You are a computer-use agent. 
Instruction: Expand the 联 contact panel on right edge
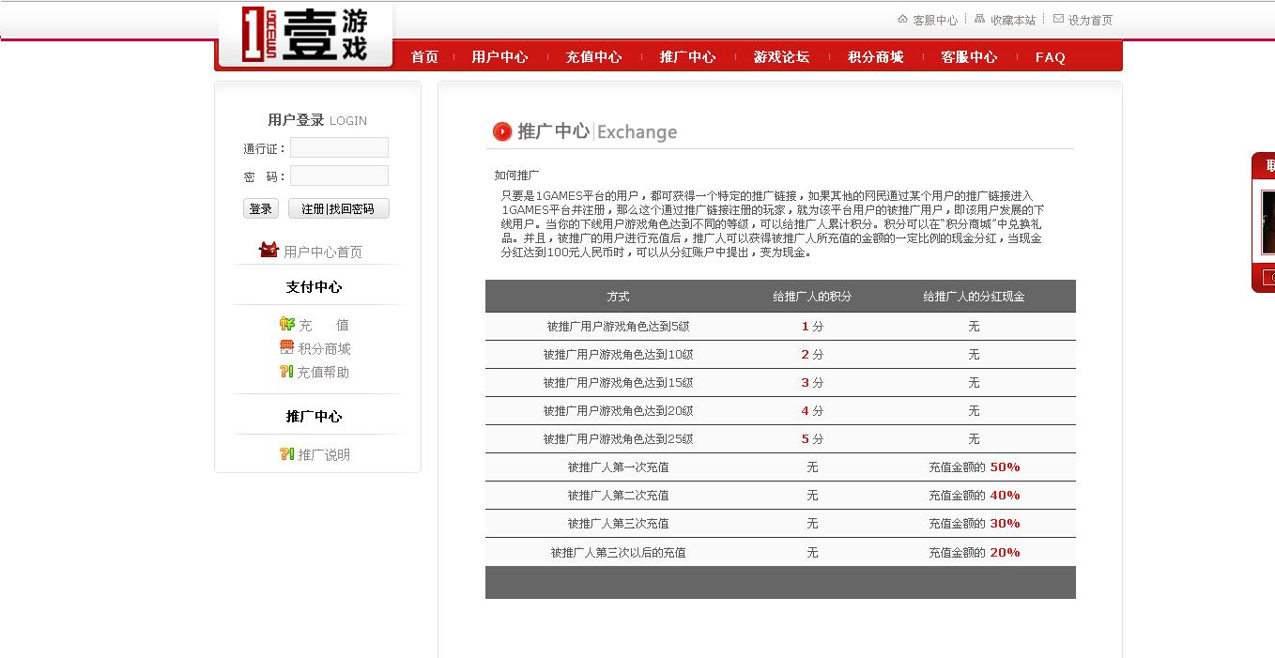pyautogui.click(x=1267, y=165)
